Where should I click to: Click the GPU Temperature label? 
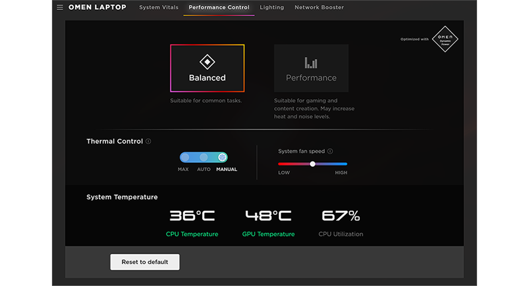(268, 234)
